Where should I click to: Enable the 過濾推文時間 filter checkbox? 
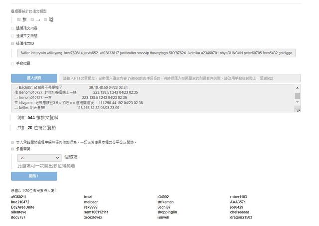click(x=13, y=36)
